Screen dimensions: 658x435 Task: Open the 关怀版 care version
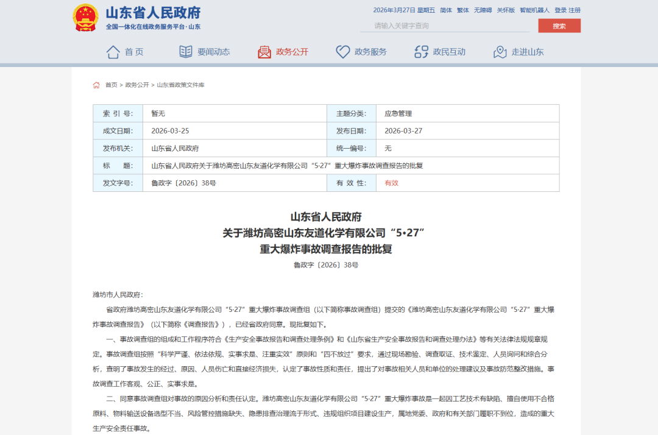click(506, 10)
